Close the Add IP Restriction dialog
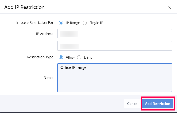Viewport: 177px width, 113px height. [170, 8]
